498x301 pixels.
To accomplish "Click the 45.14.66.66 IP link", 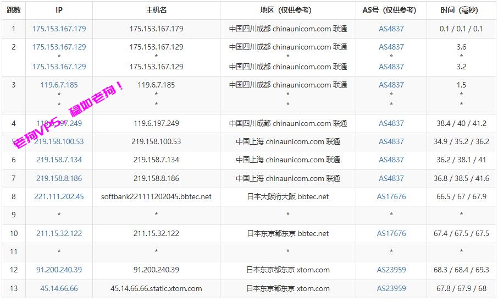I will pos(59,288).
